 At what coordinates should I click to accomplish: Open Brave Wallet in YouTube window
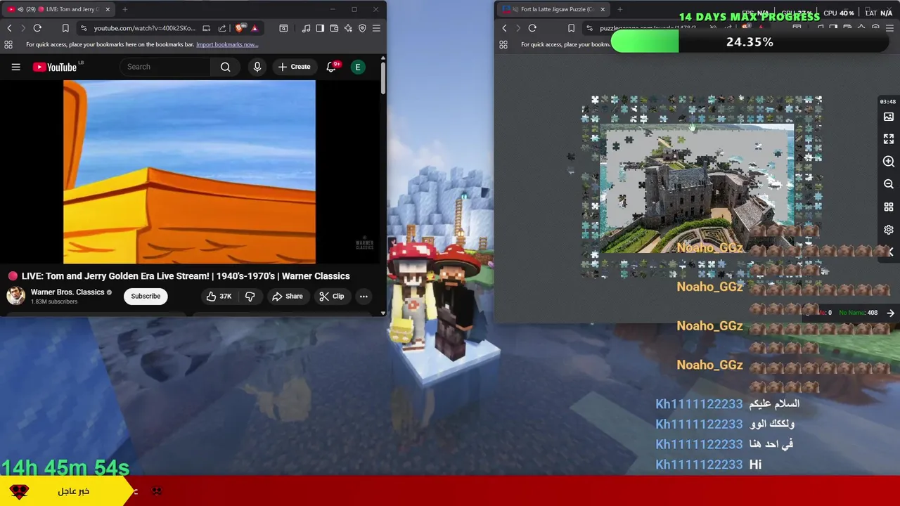point(334,28)
